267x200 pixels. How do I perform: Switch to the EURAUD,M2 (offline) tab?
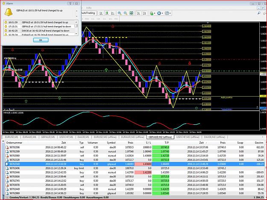click(133, 137)
